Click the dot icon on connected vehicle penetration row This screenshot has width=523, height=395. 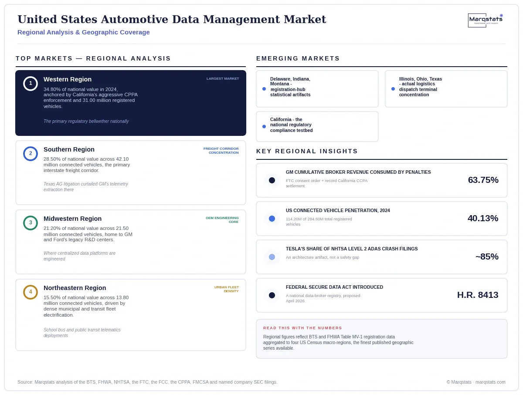272,219
